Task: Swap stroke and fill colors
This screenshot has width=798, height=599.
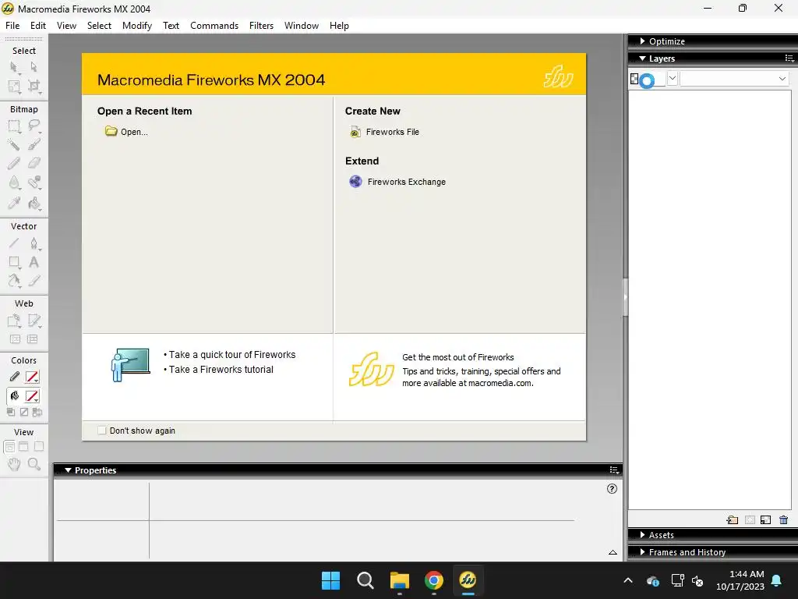Action: pos(37,412)
